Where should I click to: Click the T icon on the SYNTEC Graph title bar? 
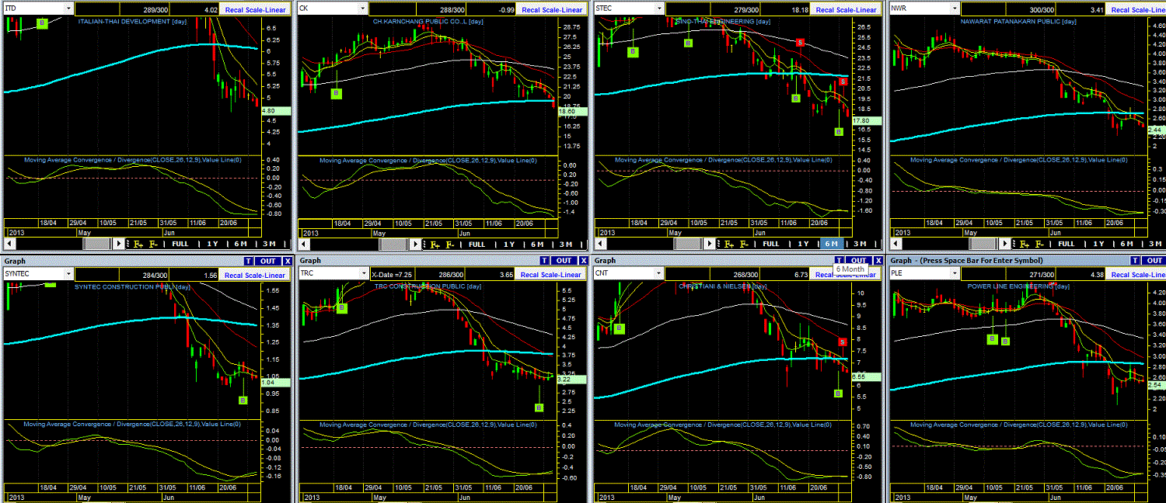[249, 261]
